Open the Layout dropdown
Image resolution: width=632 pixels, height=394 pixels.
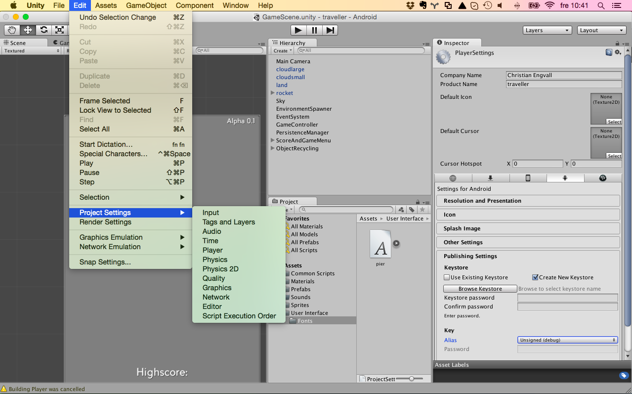coord(602,30)
